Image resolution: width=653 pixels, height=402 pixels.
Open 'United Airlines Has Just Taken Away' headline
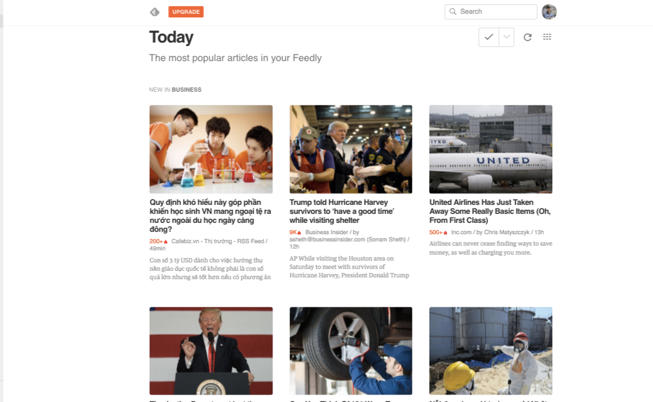[x=490, y=211]
